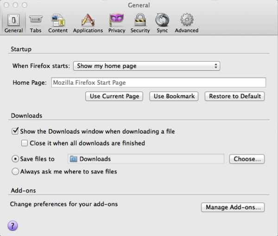278x236 pixels.
Task: Select 'Always ask me where to save files'
Action: [x=15, y=171]
